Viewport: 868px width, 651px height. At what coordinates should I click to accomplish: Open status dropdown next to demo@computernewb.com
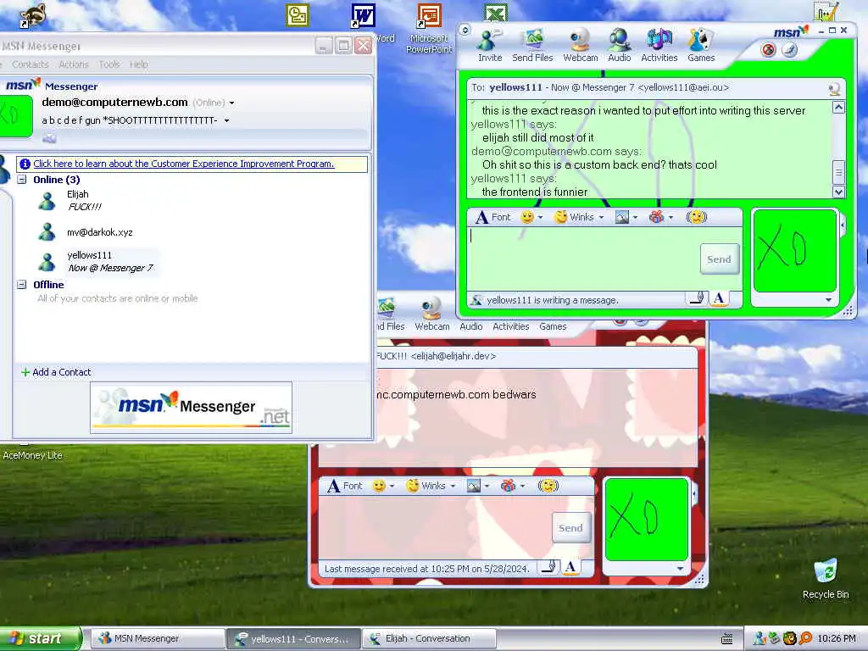click(231, 103)
